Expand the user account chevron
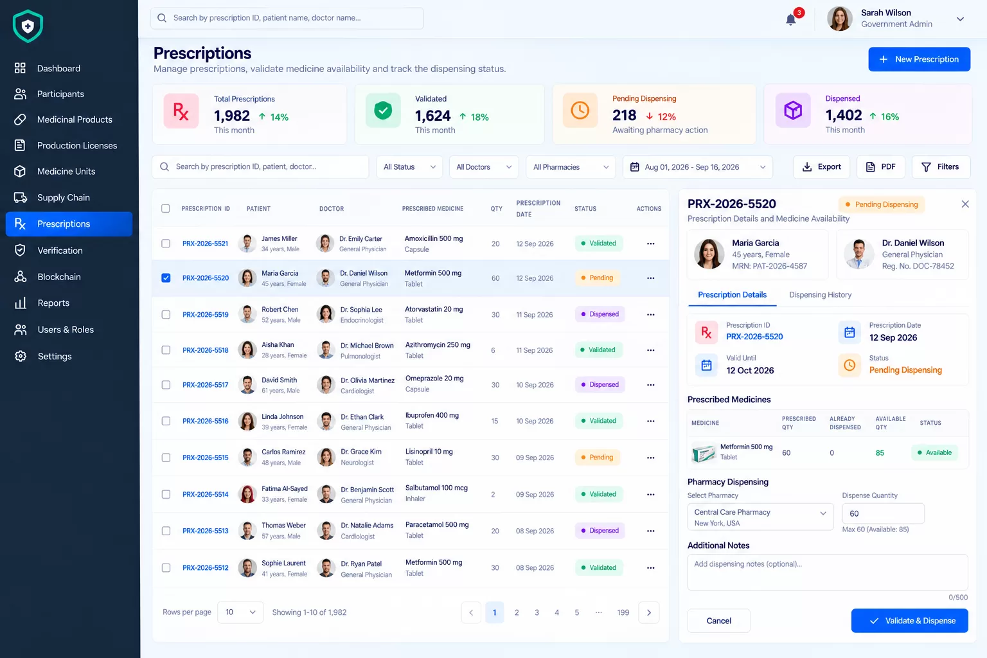The height and width of the screenshot is (658, 987). (x=960, y=19)
